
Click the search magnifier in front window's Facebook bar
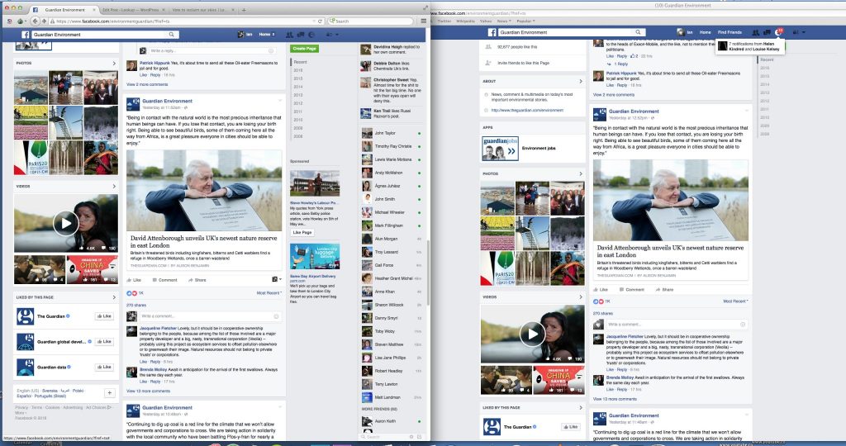(x=172, y=35)
